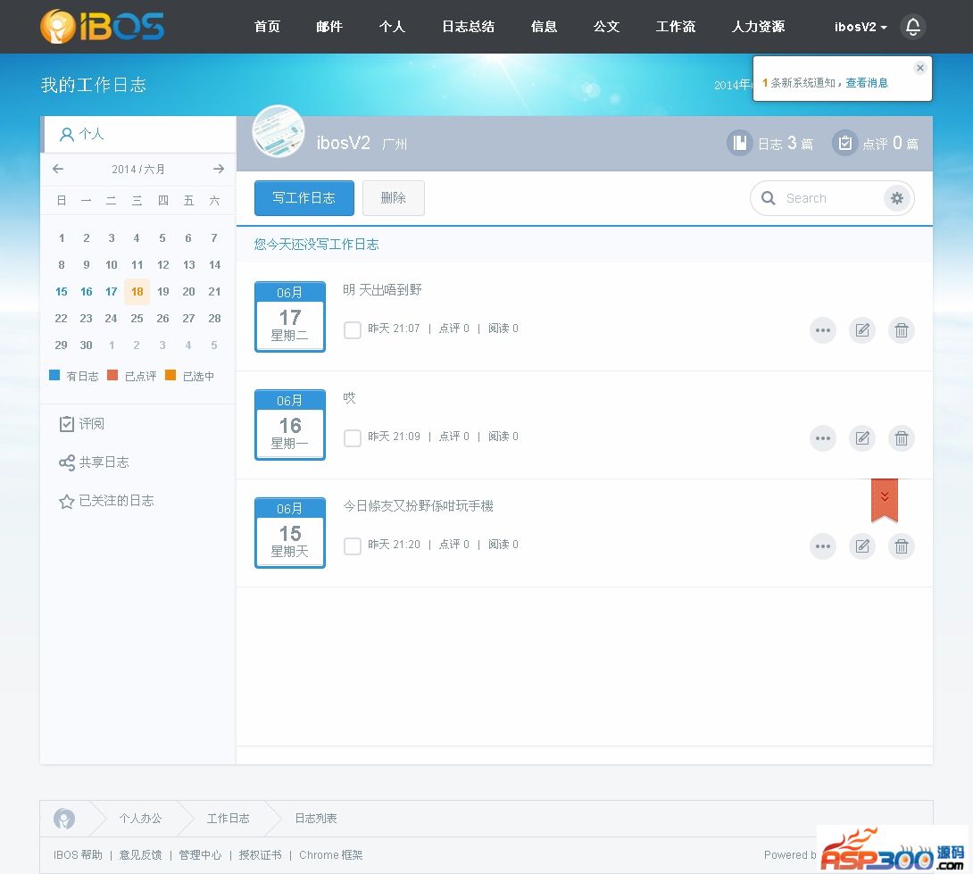
Task: Go to previous calendar month
Action: 58,169
